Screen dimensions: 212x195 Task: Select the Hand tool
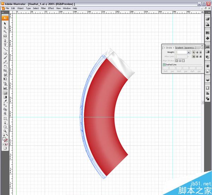tap(5, 127)
